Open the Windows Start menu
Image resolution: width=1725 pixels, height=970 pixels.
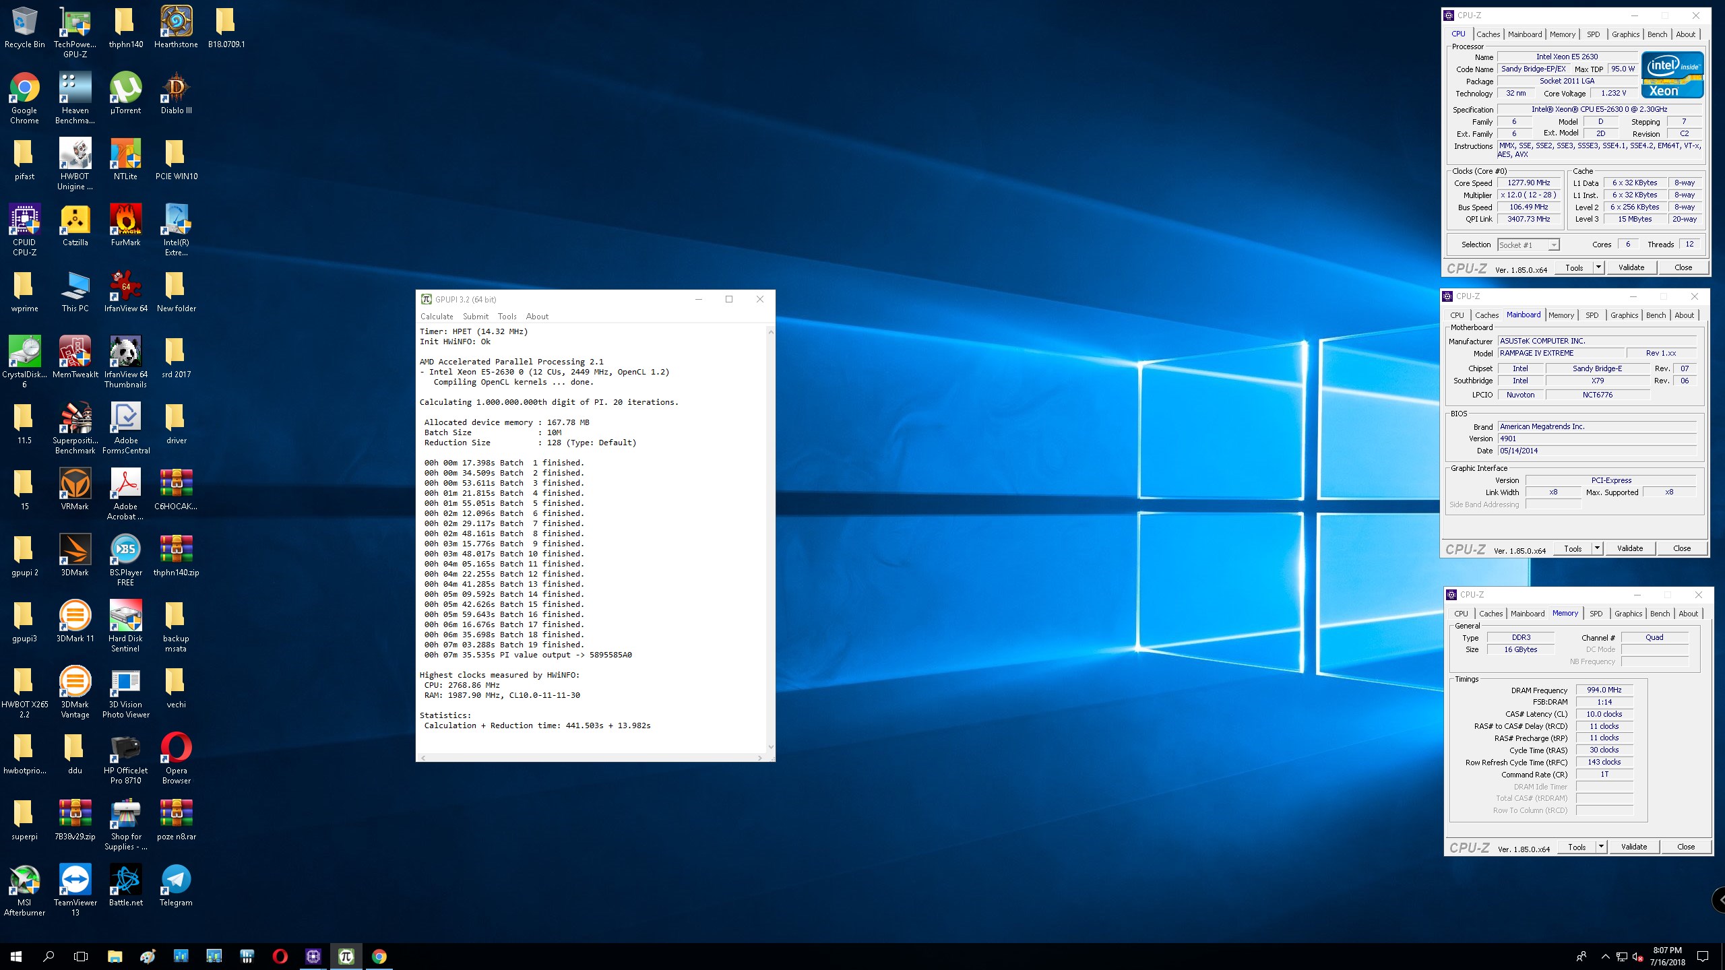16,957
